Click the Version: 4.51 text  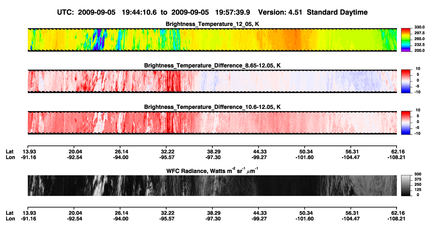point(280,13)
